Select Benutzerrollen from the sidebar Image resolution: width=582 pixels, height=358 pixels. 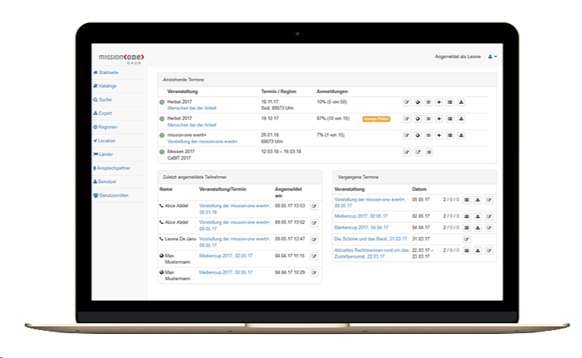[112, 195]
